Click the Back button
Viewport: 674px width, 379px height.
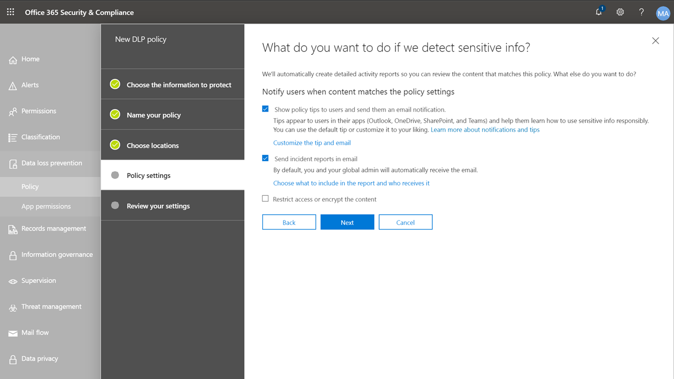click(x=289, y=222)
